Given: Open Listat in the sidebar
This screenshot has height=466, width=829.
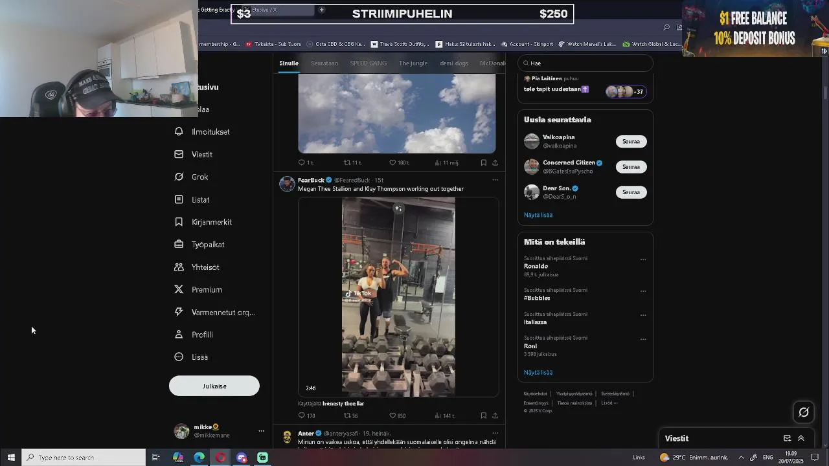Looking at the screenshot, I should 192,200.
